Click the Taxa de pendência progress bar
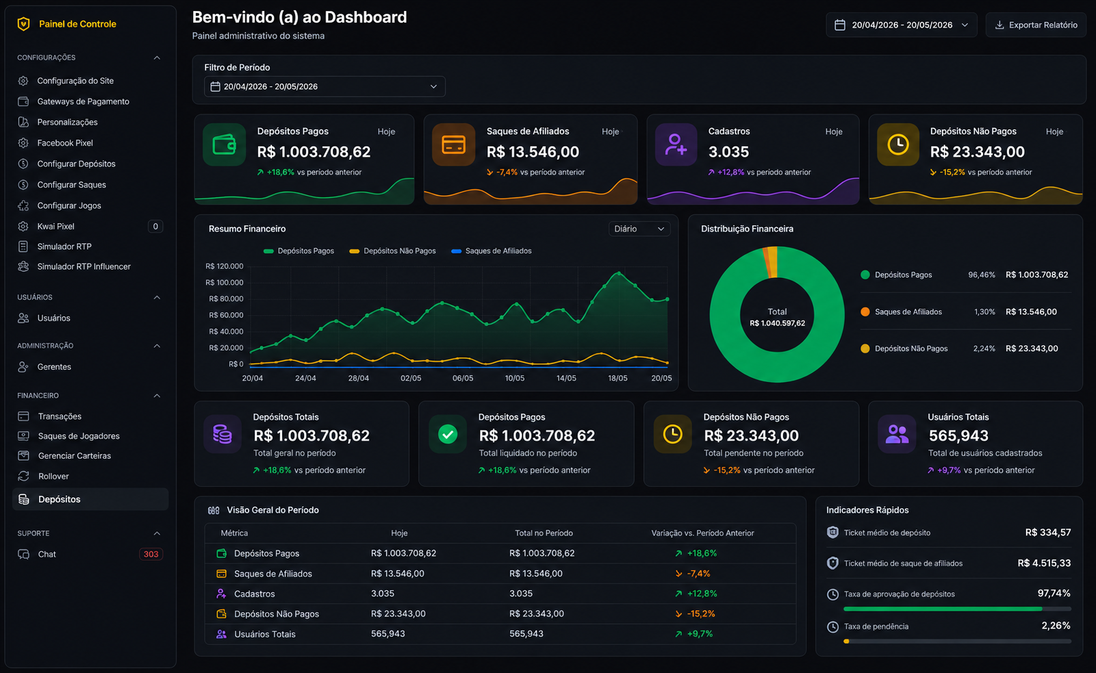The image size is (1096, 673). coord(957,642)
